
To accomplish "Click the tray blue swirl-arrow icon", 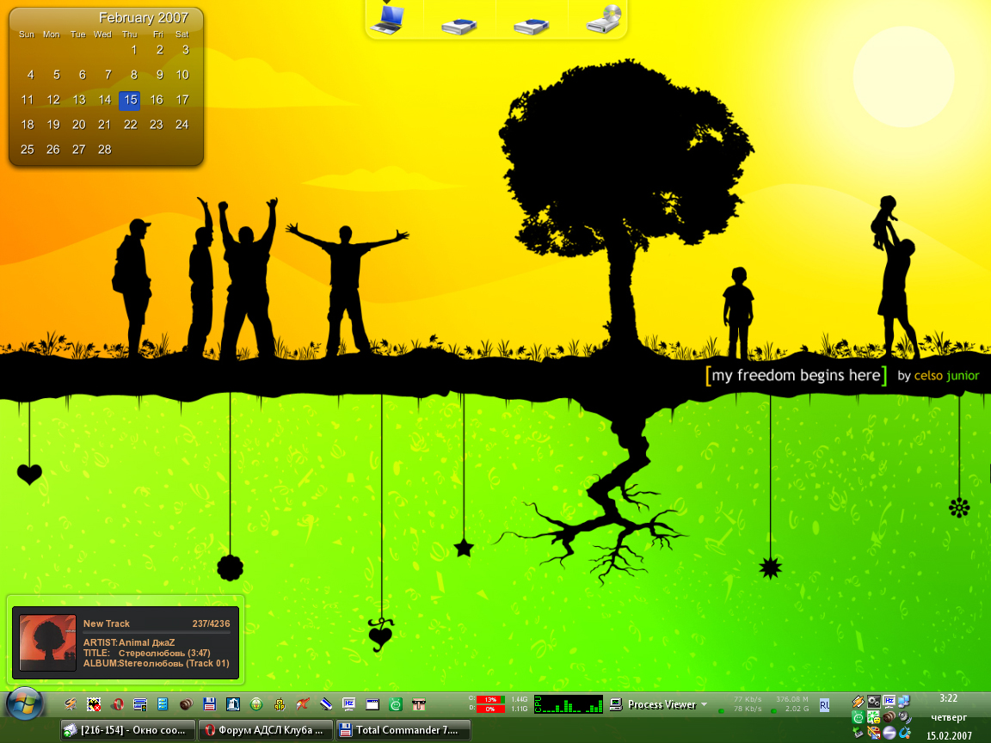I will (904, 733).
